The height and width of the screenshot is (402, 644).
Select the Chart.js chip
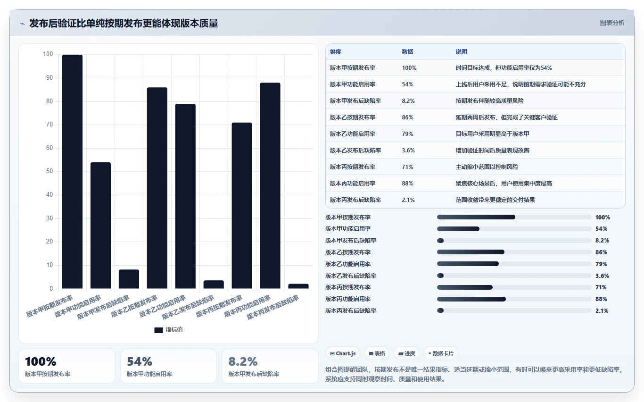tap(343, 353)
